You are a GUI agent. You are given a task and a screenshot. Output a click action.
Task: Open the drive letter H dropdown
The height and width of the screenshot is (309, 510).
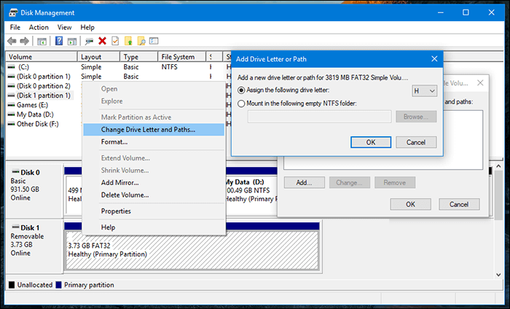pyautogui.click(x=424, y=91)
